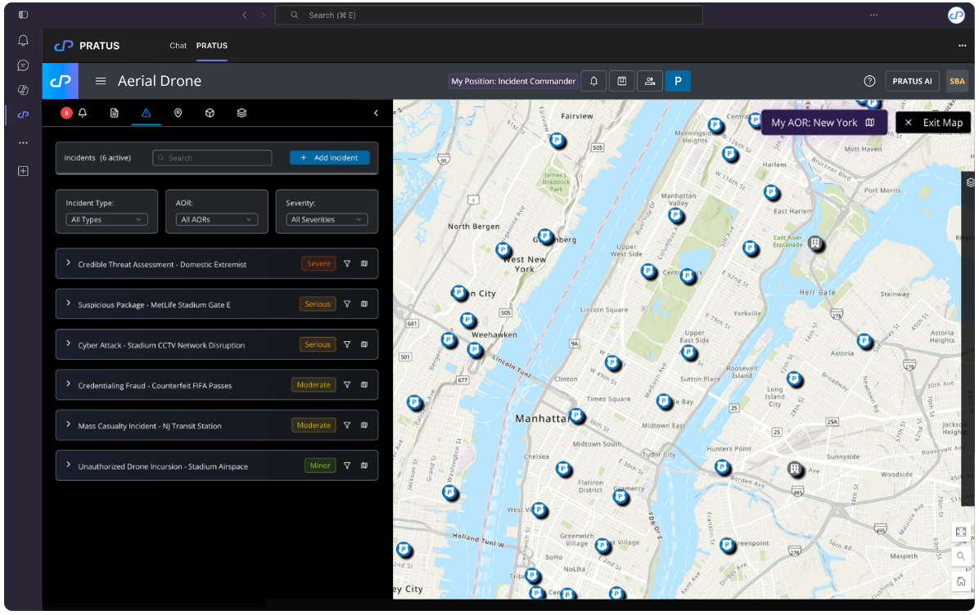Viewport: 979px width, 615px height.
Task: Switch to the document tab icon
Action: [x=115, y=113]
